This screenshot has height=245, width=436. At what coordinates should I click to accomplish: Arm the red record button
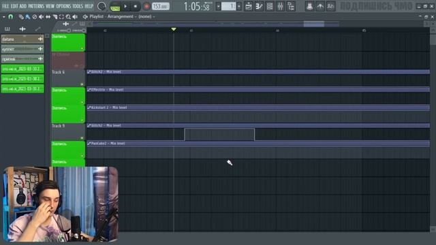pyautogui.click(x=146, y=6)
